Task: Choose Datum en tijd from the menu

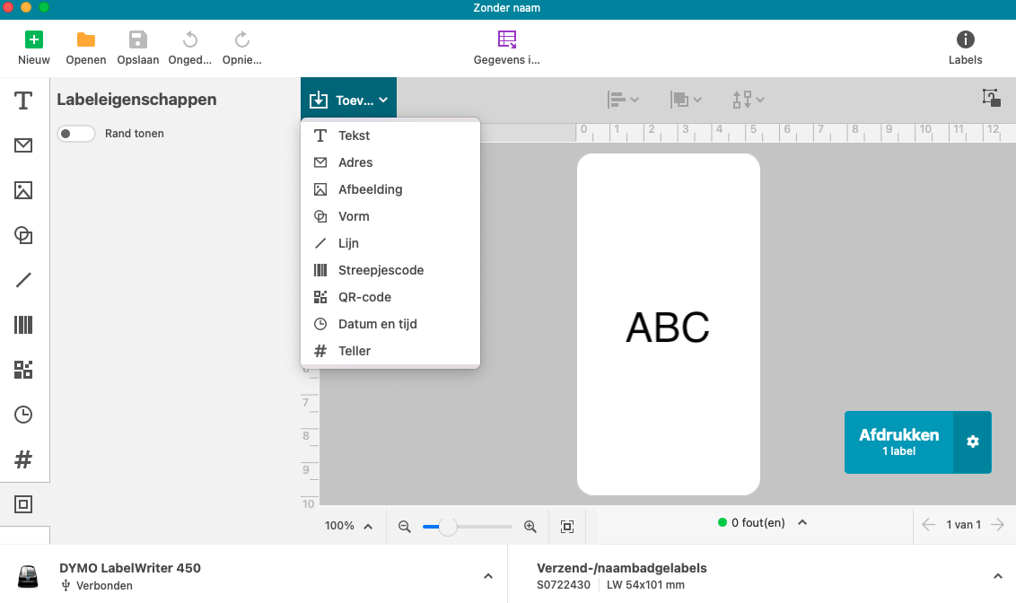Action: point(377,324)
